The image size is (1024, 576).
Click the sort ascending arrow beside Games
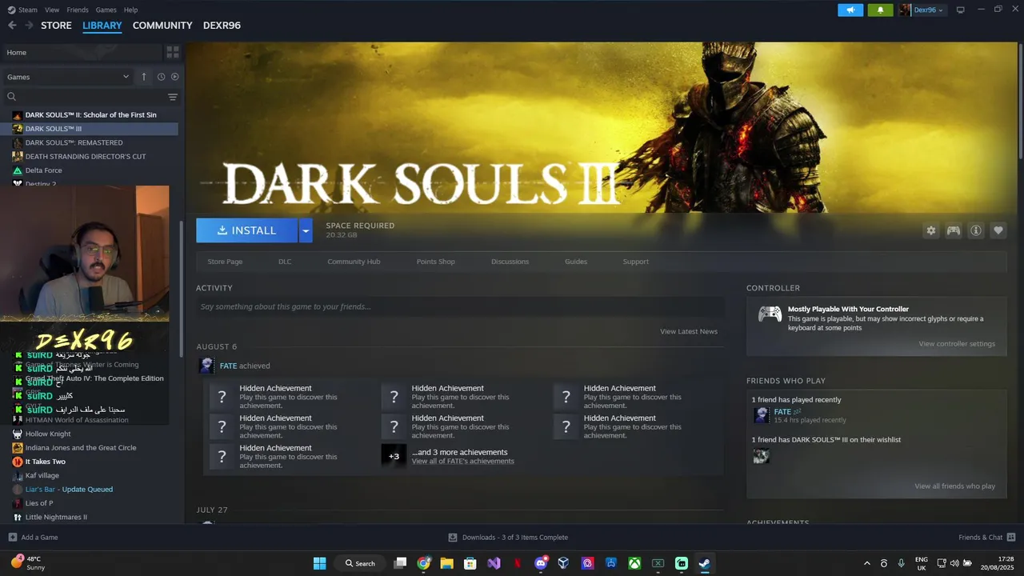point(144,77)
